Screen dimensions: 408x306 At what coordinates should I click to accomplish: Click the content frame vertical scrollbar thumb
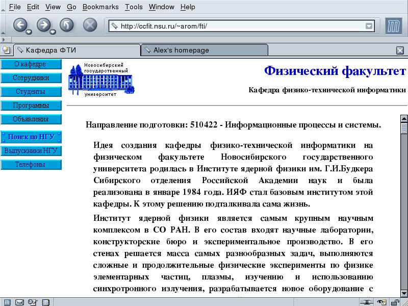pyautogui.click(x=404, y=129)
